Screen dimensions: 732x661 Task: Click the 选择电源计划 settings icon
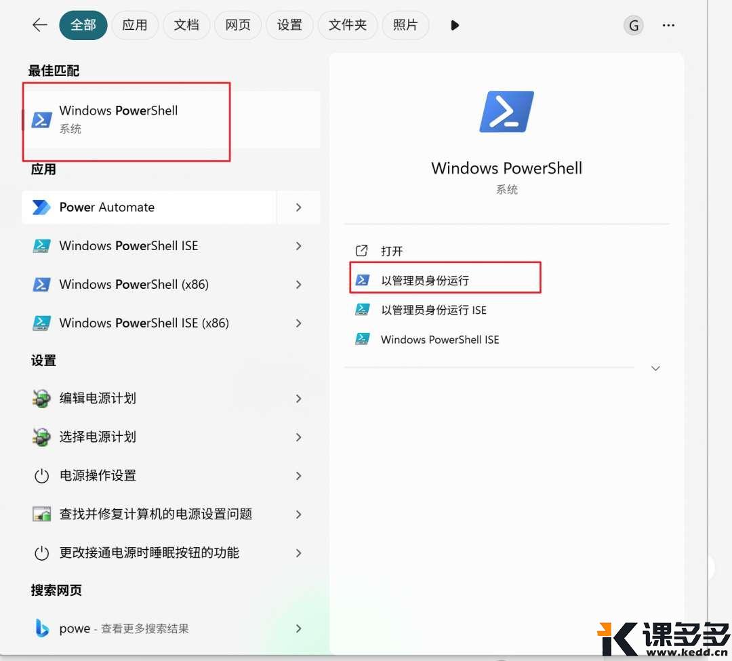[x=41, y=437]
